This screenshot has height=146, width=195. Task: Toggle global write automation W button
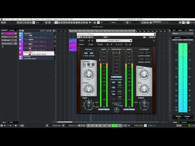click(28, 23)
